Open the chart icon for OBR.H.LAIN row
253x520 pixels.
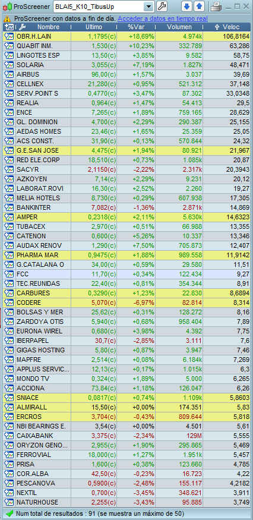pyautogui.click(x=9, y=36)
